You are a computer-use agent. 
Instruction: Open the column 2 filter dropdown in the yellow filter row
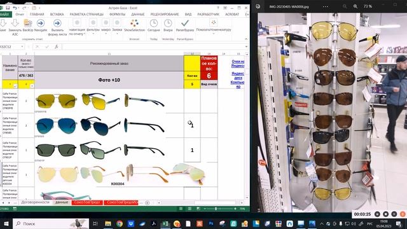pyautogui.click(x=32, y=86)
